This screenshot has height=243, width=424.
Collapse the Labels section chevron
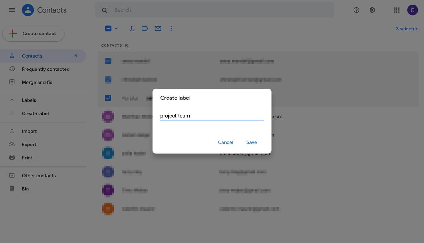coord(12,100)
